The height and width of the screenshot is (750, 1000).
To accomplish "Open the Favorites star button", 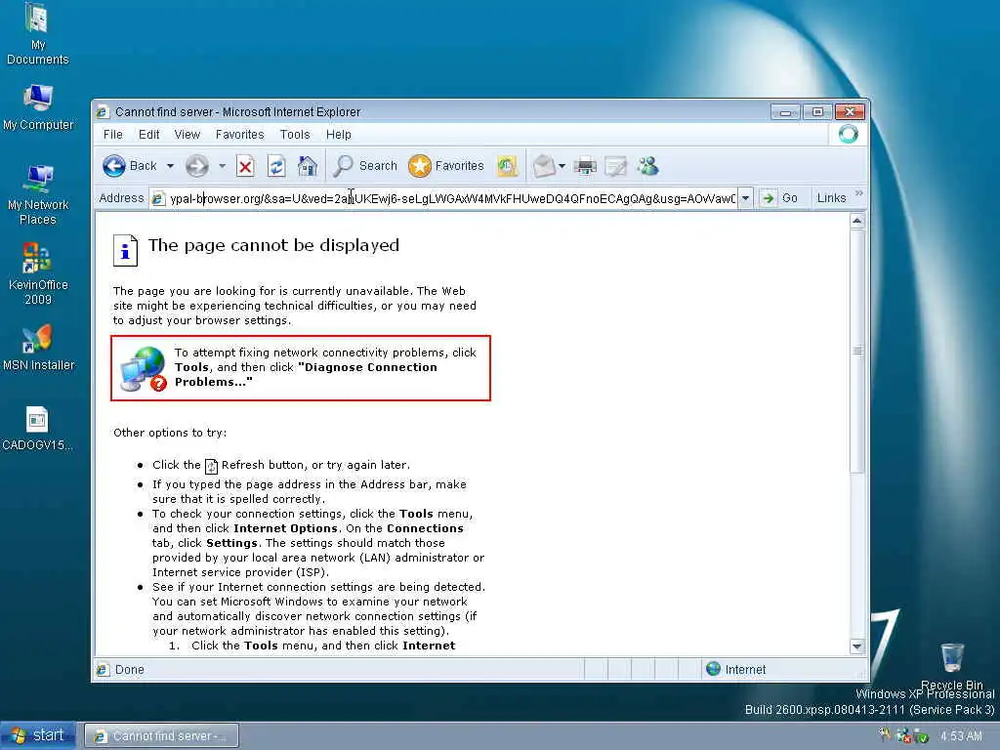I will (x=445, y=166).
